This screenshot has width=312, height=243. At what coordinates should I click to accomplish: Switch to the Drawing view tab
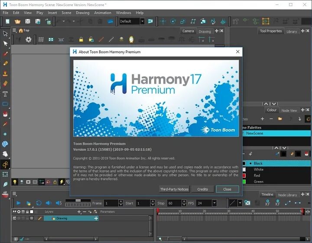(205, 32)
